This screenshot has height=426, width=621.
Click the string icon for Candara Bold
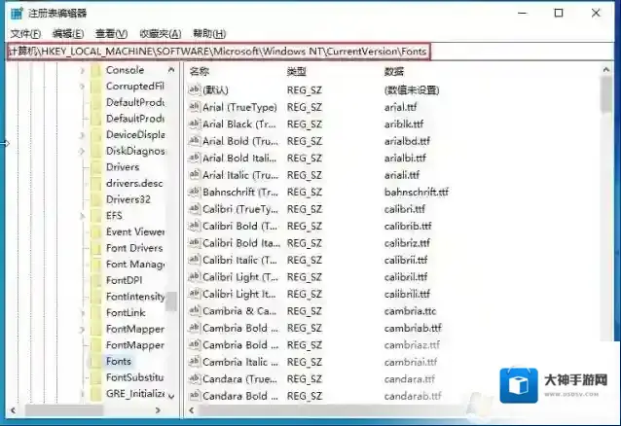194,396
